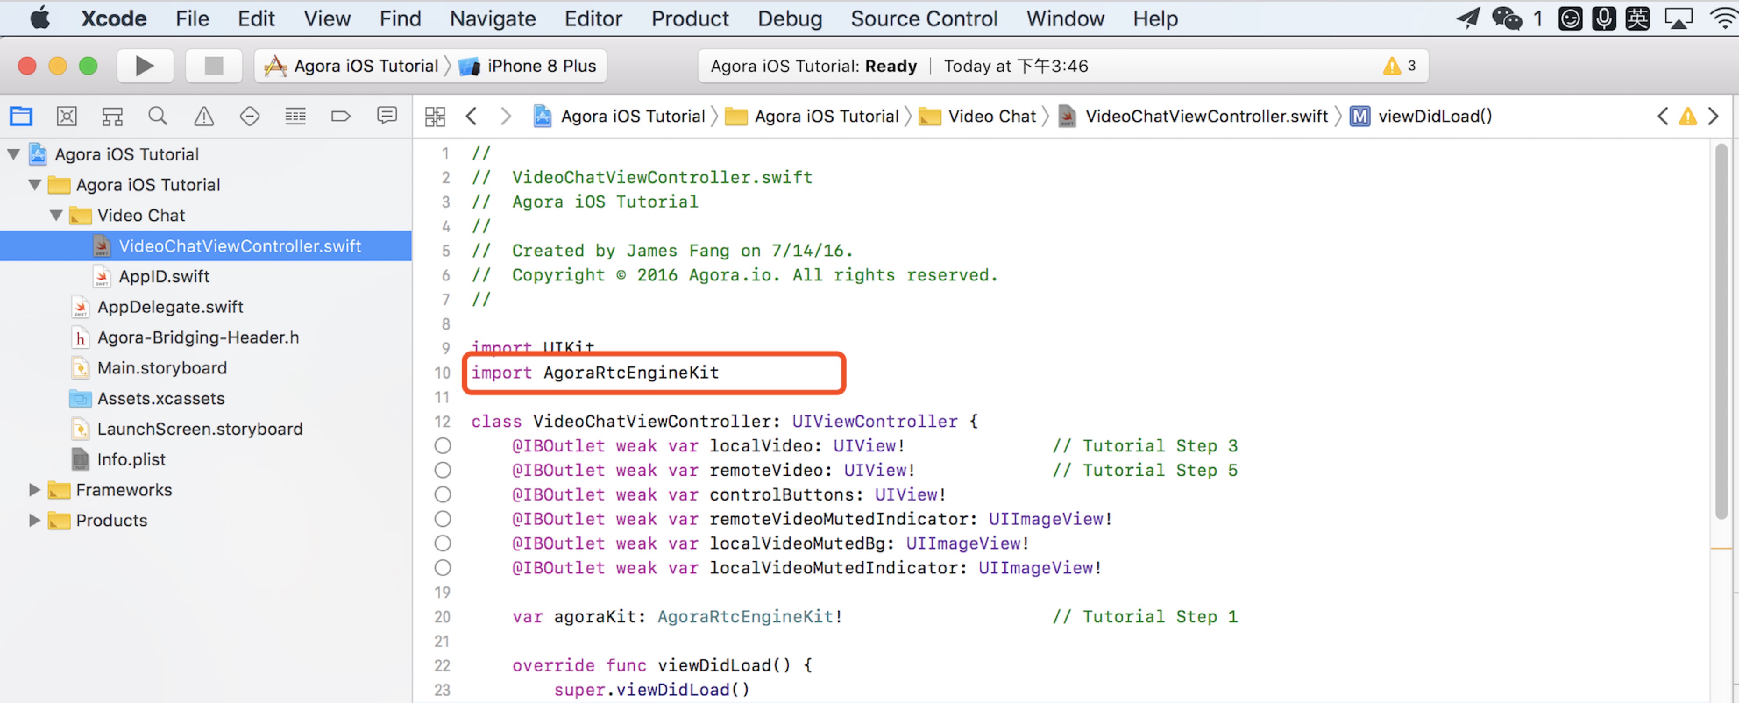Open the Debug navigator icon

pos(295,116)
